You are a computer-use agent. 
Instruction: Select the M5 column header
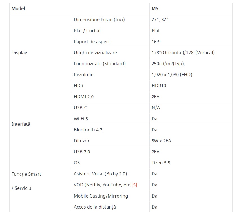(191, 8)
